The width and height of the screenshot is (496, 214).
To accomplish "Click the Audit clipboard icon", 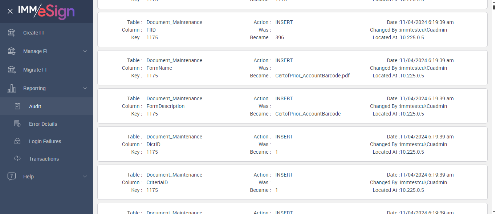I will (17, 106).
